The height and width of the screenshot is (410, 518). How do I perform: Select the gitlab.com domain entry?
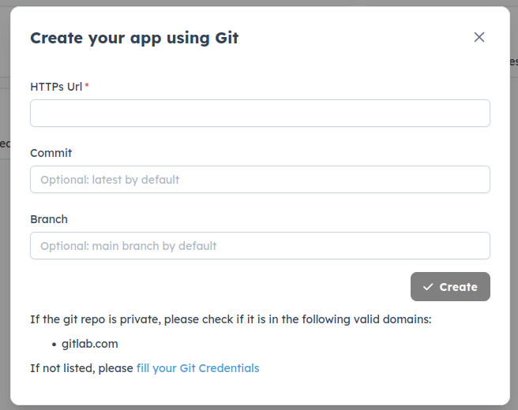click(x=90, y=345)
